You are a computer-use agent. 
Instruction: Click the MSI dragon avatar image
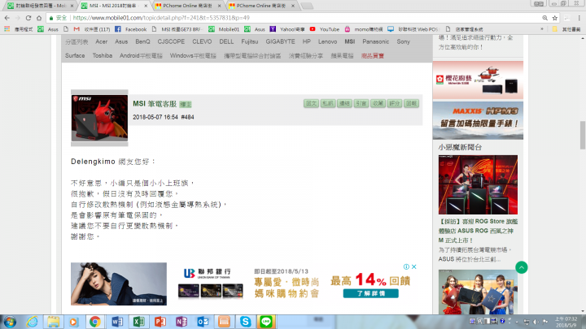coord(99,118)
